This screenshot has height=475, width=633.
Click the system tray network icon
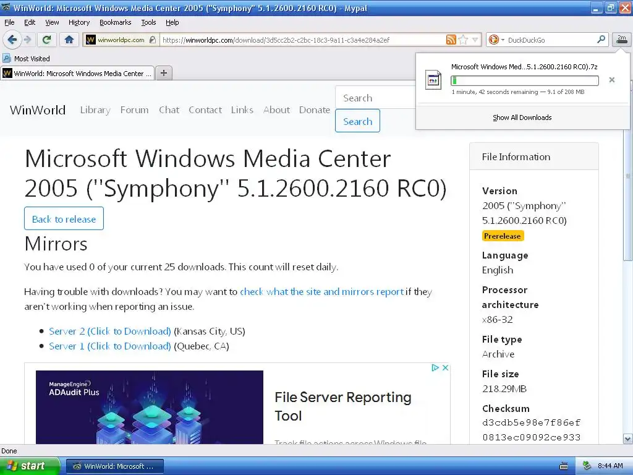[587, 466]
